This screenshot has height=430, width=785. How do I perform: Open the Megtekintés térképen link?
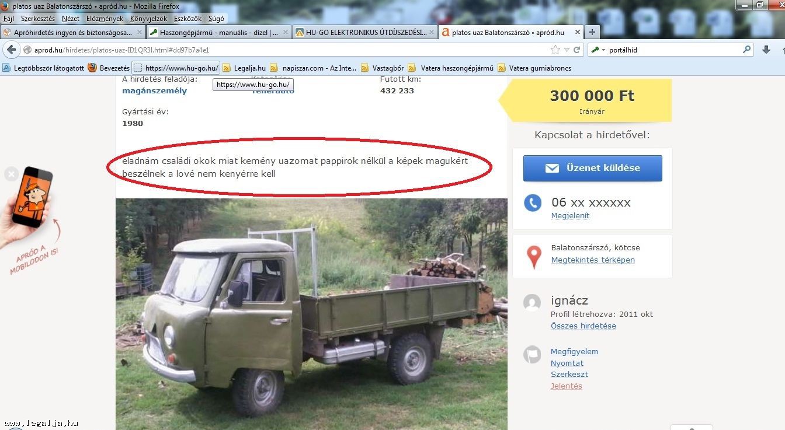pos(593,260)
